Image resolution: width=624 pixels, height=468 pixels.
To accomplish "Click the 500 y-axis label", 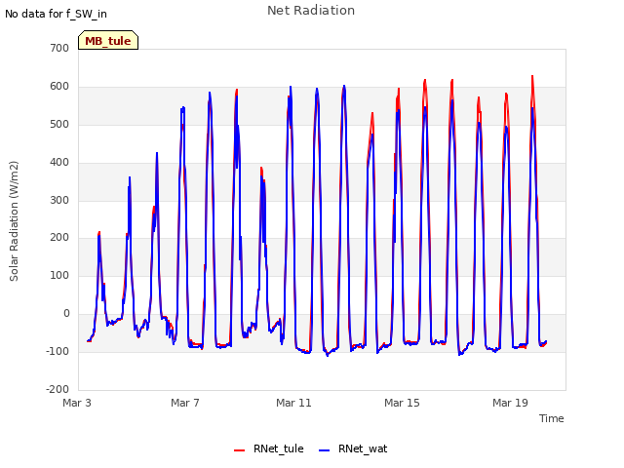I will pos(59,124).
